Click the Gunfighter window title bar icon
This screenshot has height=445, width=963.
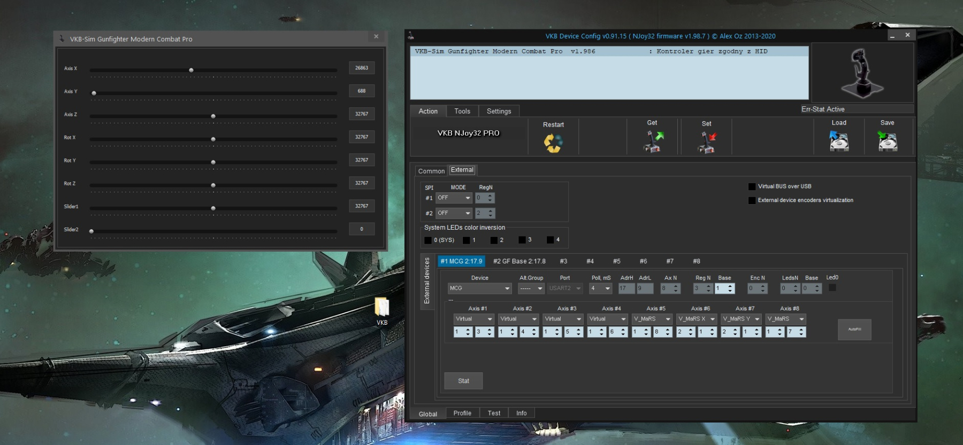coord(62,38)
